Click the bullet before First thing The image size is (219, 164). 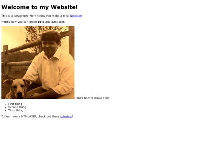[x=6, y=104]
